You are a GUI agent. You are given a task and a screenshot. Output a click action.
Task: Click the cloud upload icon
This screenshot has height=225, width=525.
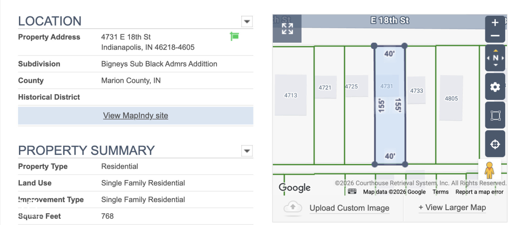pyautogui.click(x=293, y=207)
